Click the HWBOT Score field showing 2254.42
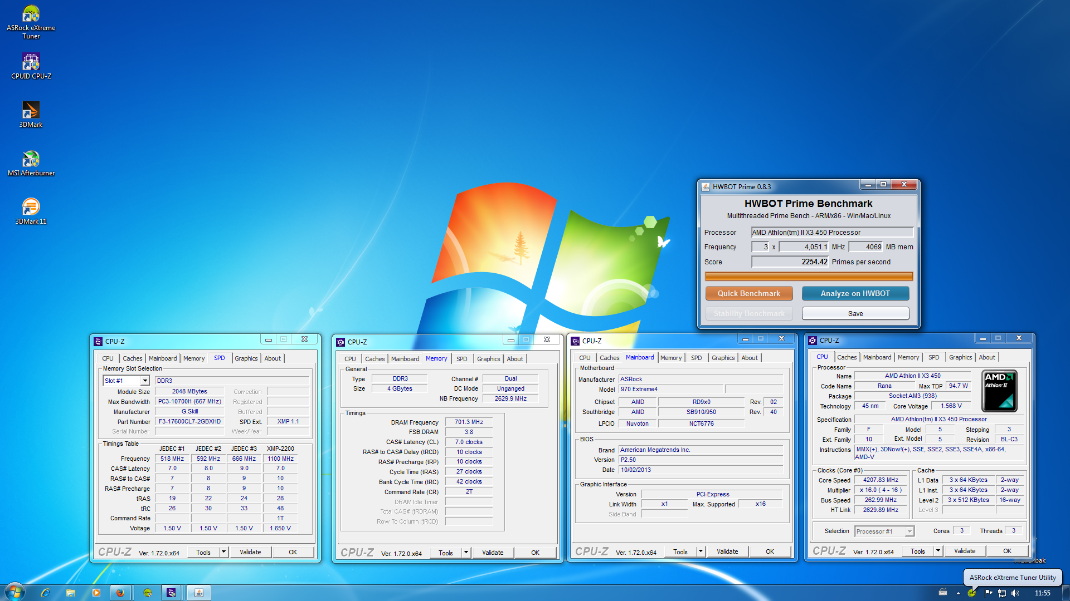This screenshot has width=1070, height=601. [790, 262]
